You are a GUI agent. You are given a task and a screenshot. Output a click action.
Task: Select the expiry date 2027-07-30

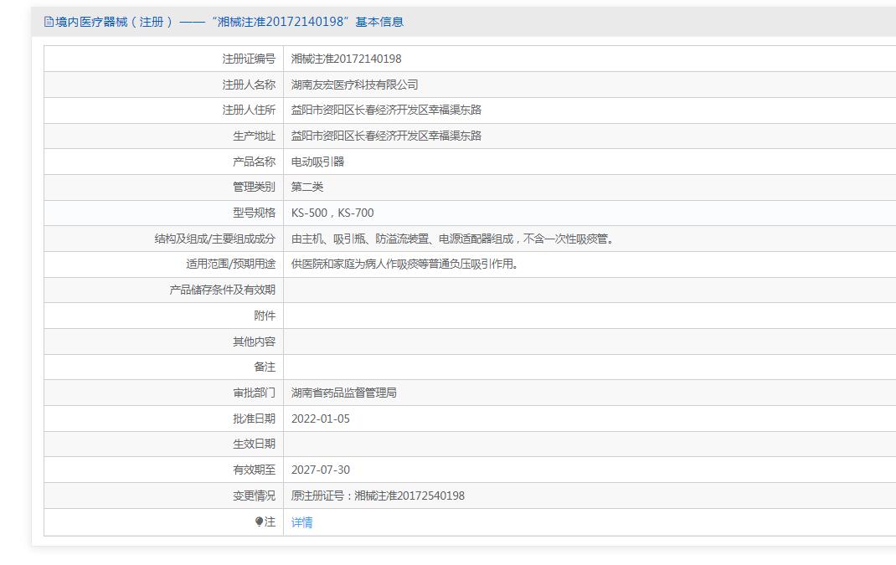point(321,470)
